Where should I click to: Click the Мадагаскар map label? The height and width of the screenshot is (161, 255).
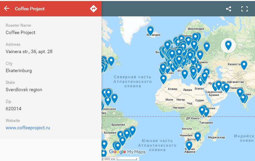(x=216, y=138)
